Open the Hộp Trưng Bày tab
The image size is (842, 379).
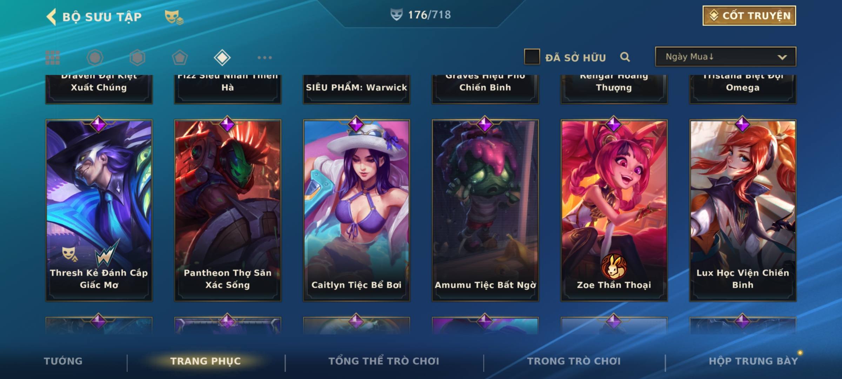tap(753, 361)
